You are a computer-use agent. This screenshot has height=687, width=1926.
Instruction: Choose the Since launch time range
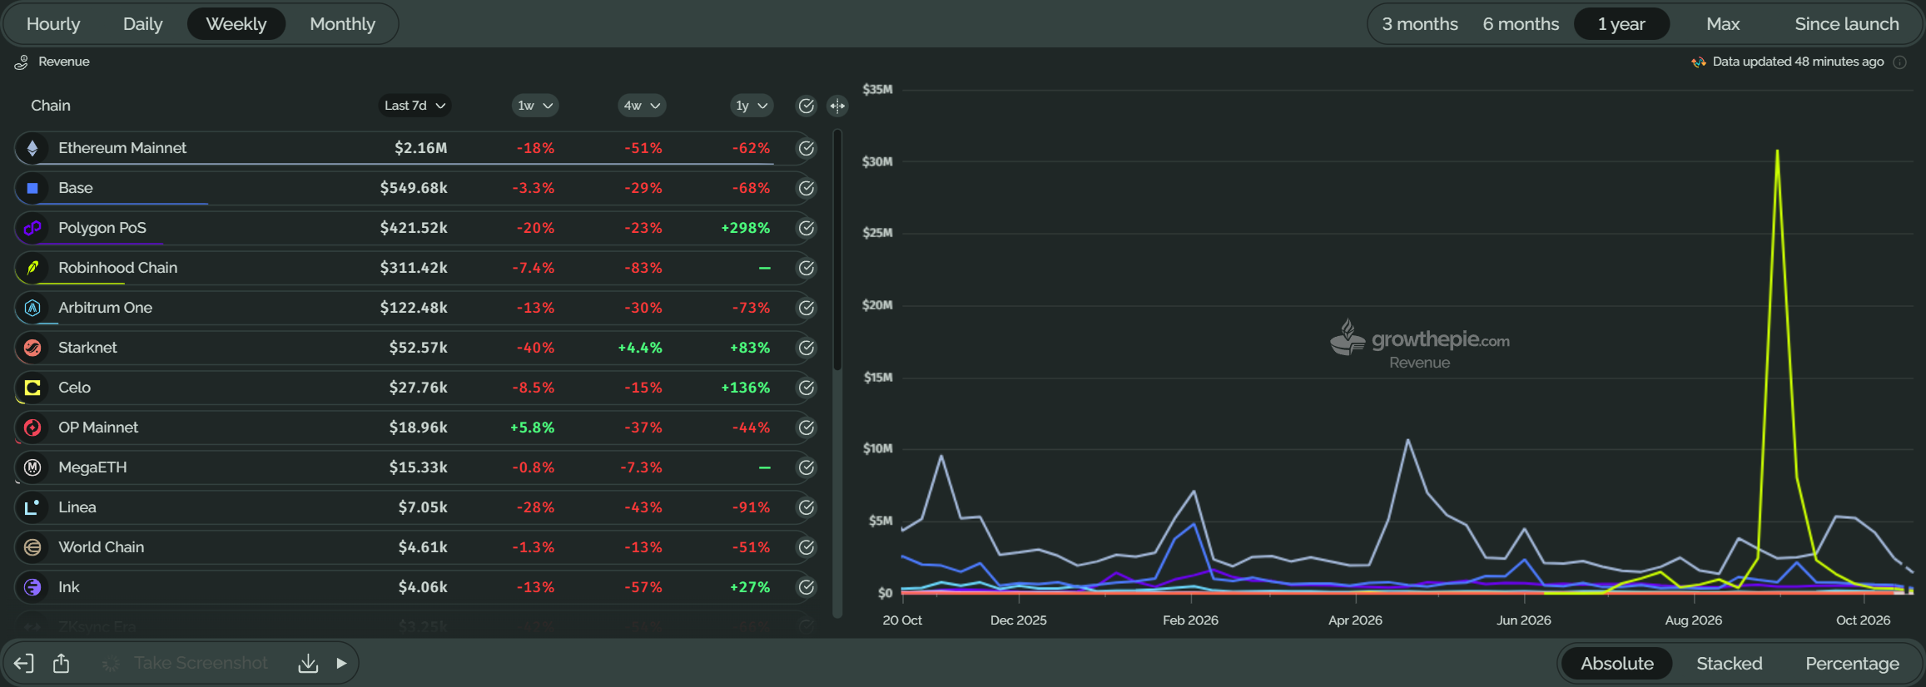pos(1847,24)
